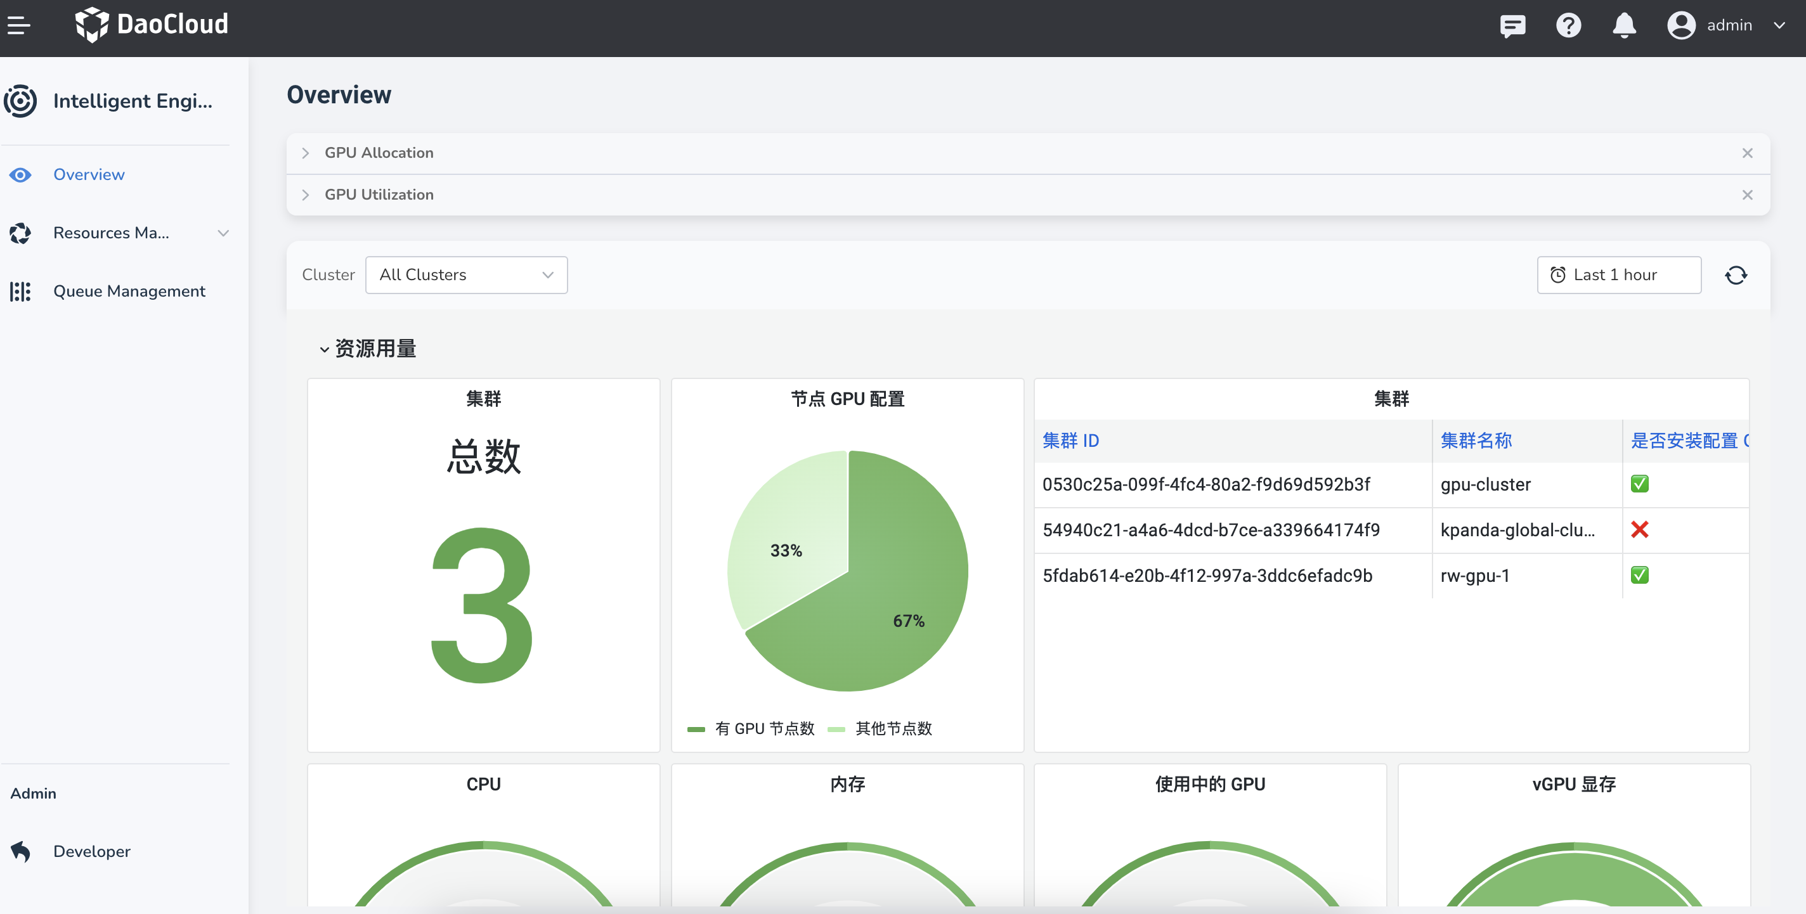This screenshot has width=1806, height=914.
Task: Switch to the Developer view
Action: [x=91, y=852]
